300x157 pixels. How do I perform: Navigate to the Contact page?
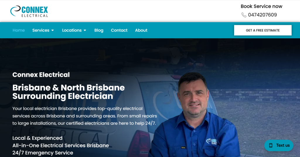[119, 30]
